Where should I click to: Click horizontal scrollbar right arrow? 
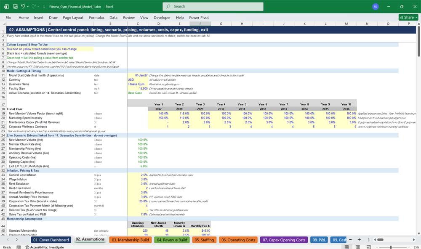pyautogui.click(x=414, y=240)
